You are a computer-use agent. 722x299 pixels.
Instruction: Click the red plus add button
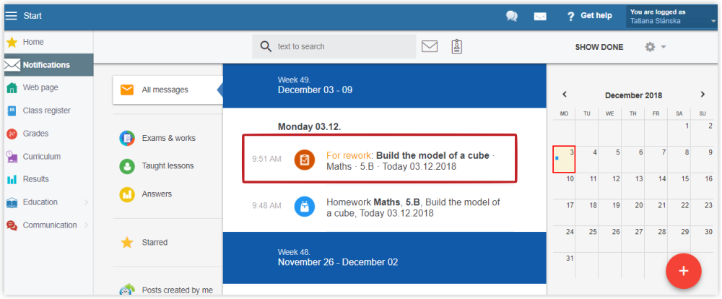[684, 271]
